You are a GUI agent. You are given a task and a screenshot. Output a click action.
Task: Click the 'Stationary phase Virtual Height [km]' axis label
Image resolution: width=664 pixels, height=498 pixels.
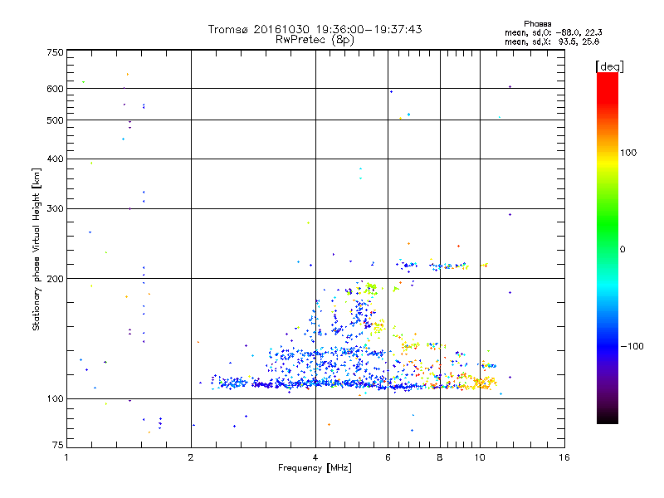pyautogui.click(x=37, y=249)
